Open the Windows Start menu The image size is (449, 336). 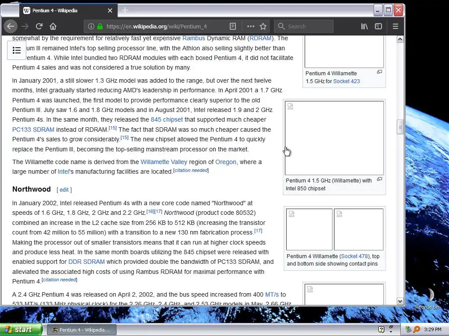21,329
